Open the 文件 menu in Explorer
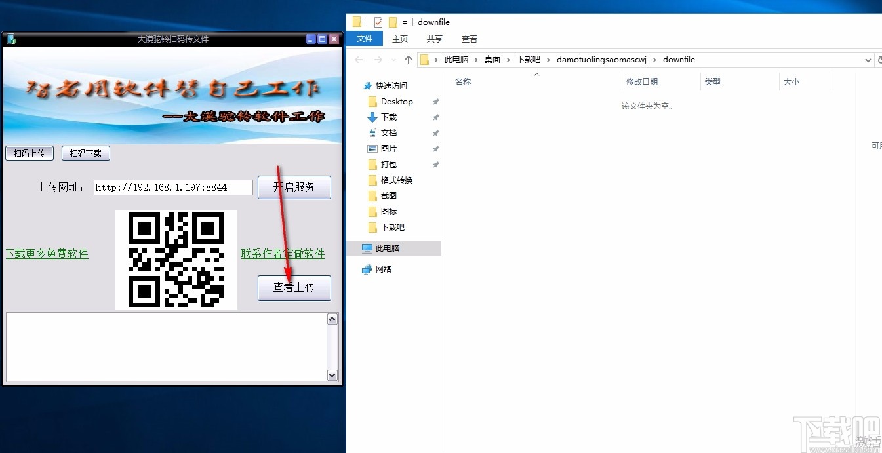The height and width of the screenshot is (453, 882). [365, 39]
